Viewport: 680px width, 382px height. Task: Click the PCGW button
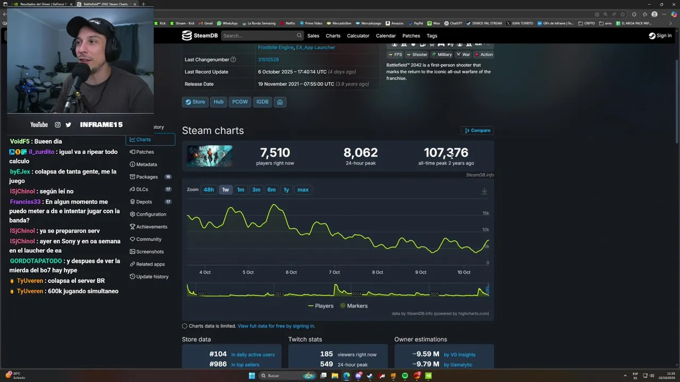coord(240,102)
